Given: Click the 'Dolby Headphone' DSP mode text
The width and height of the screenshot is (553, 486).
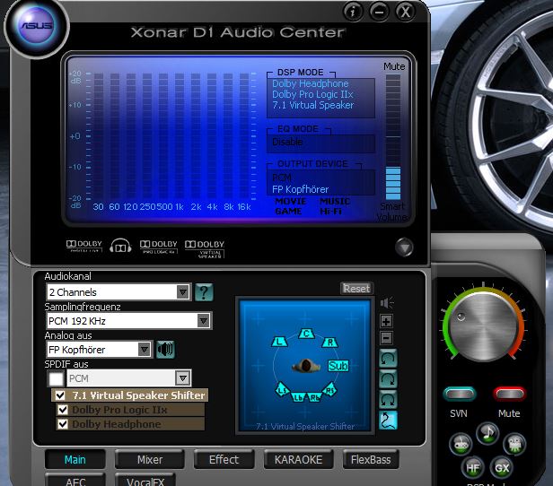Looking at the screenshot, I should [311, 83].
